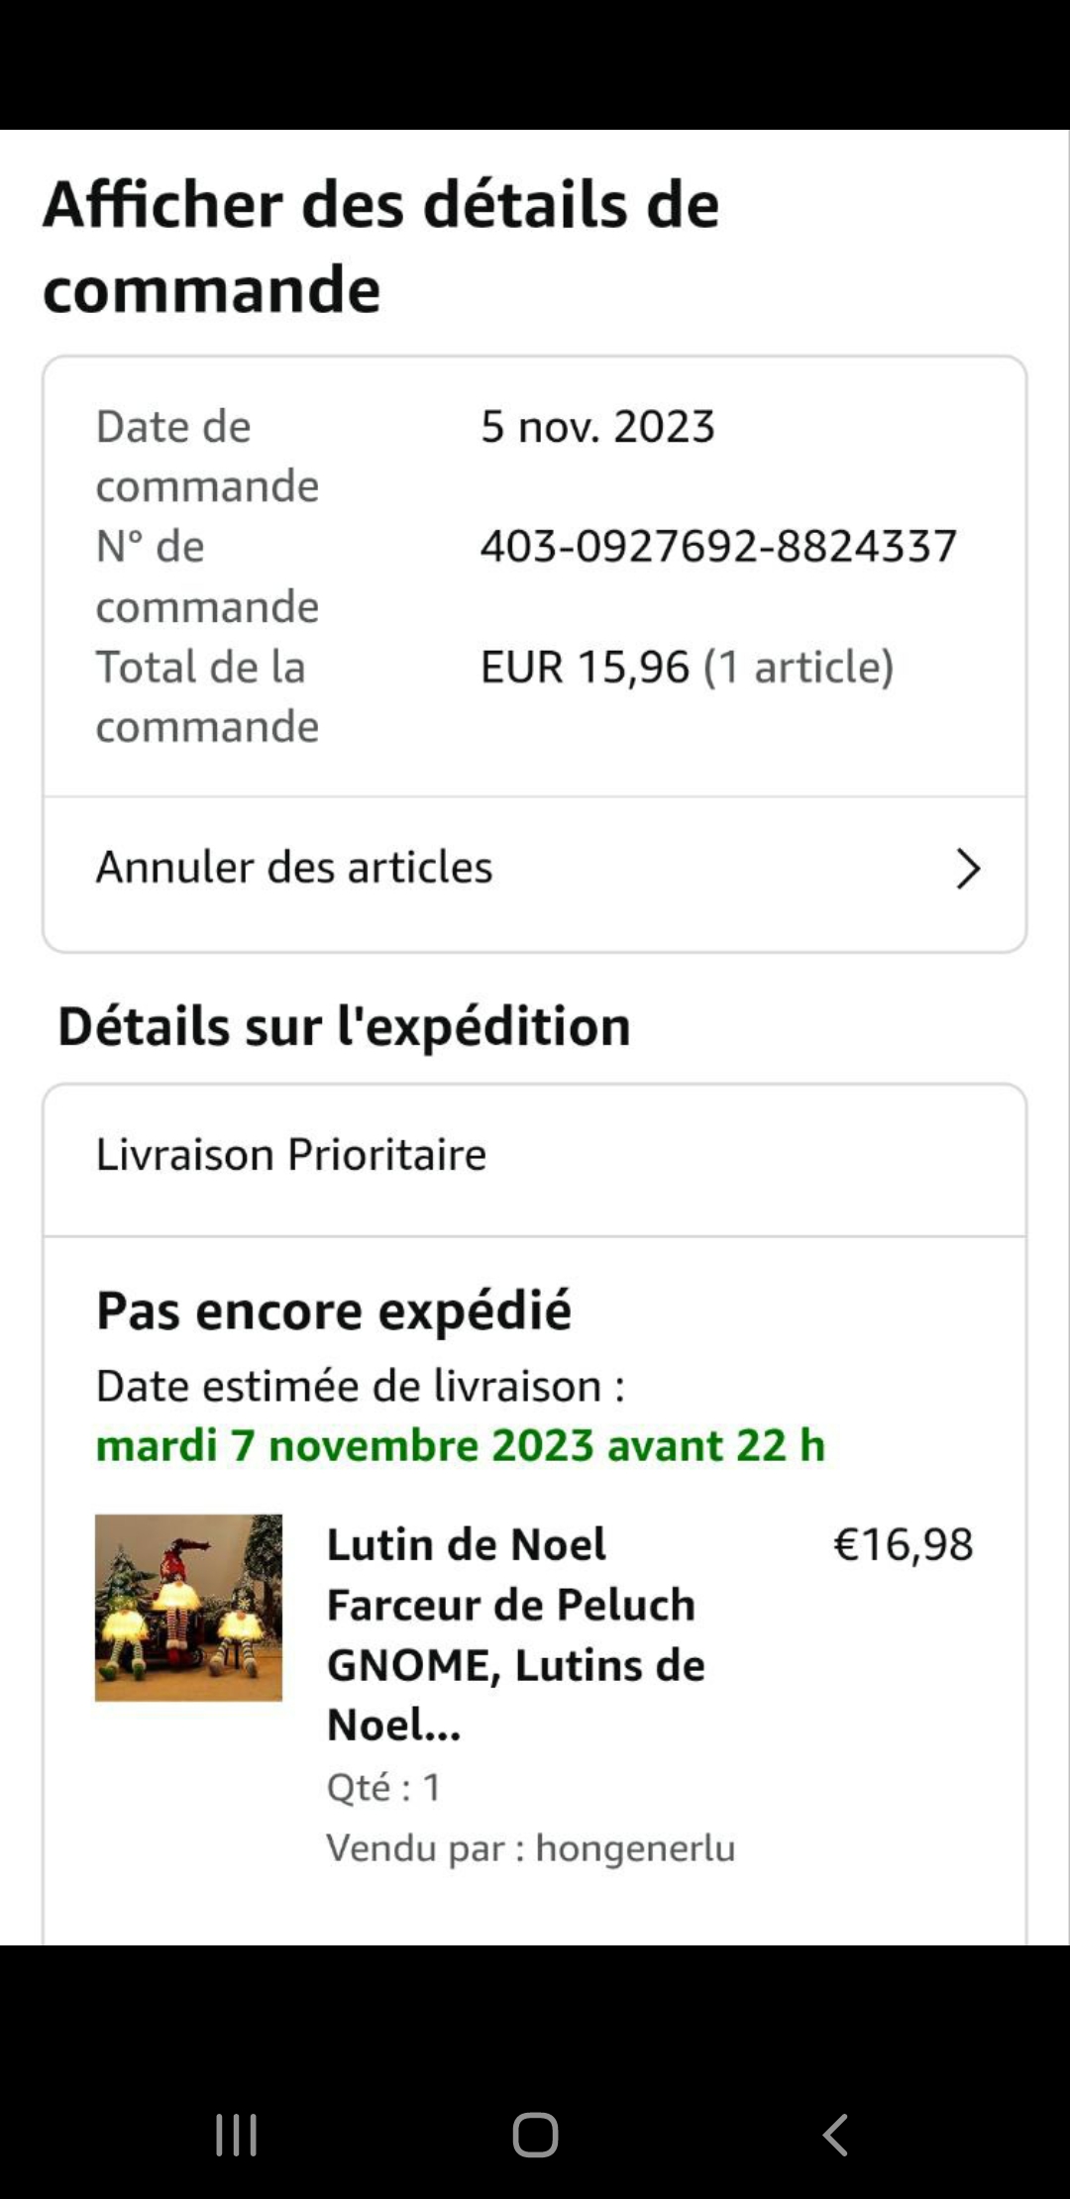The height and width of the screenshot is (2199, 1070).
Task: Open the Lutin de Noel product title
Action: [515, 1634]
